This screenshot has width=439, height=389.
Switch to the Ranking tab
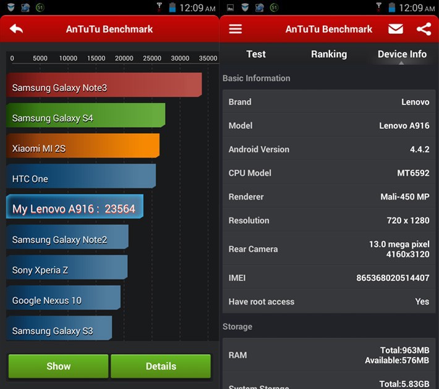tap(329, 54)
